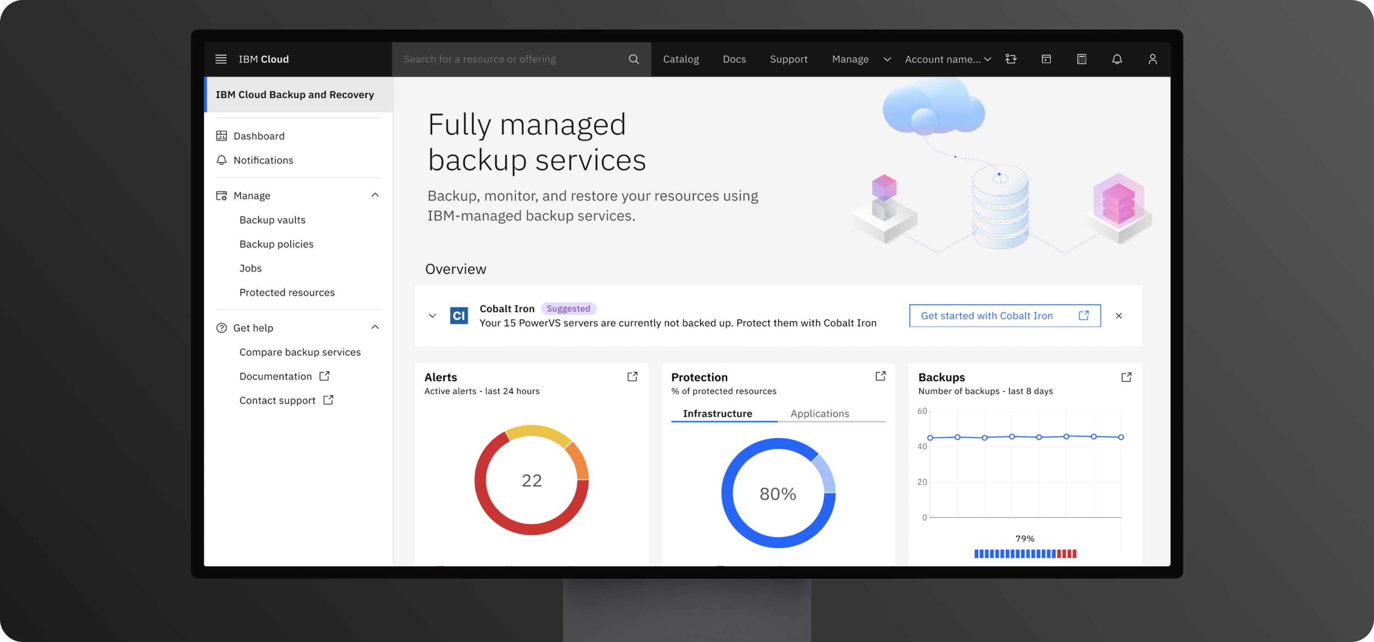Image resolution: width=1374 pixels, height=642 pixels.
Task: Collapse the Manage section
Action: click(376, 195)
